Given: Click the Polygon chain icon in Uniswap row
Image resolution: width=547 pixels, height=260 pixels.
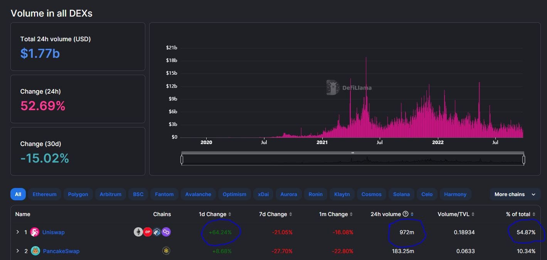Looking at the screenshot, I should tap(166, 232).
